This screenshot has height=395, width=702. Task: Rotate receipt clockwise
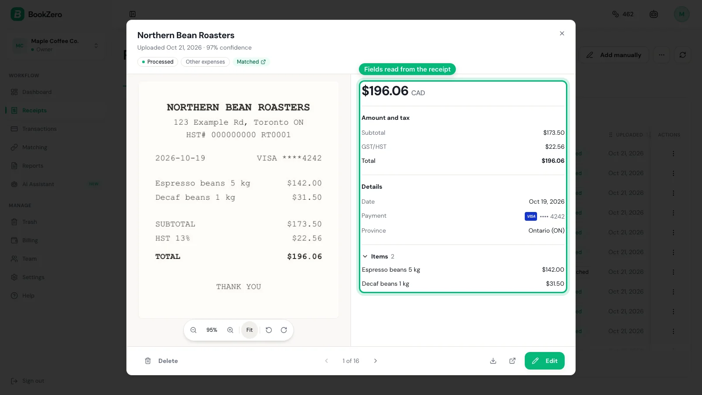[x=284, y=330]
